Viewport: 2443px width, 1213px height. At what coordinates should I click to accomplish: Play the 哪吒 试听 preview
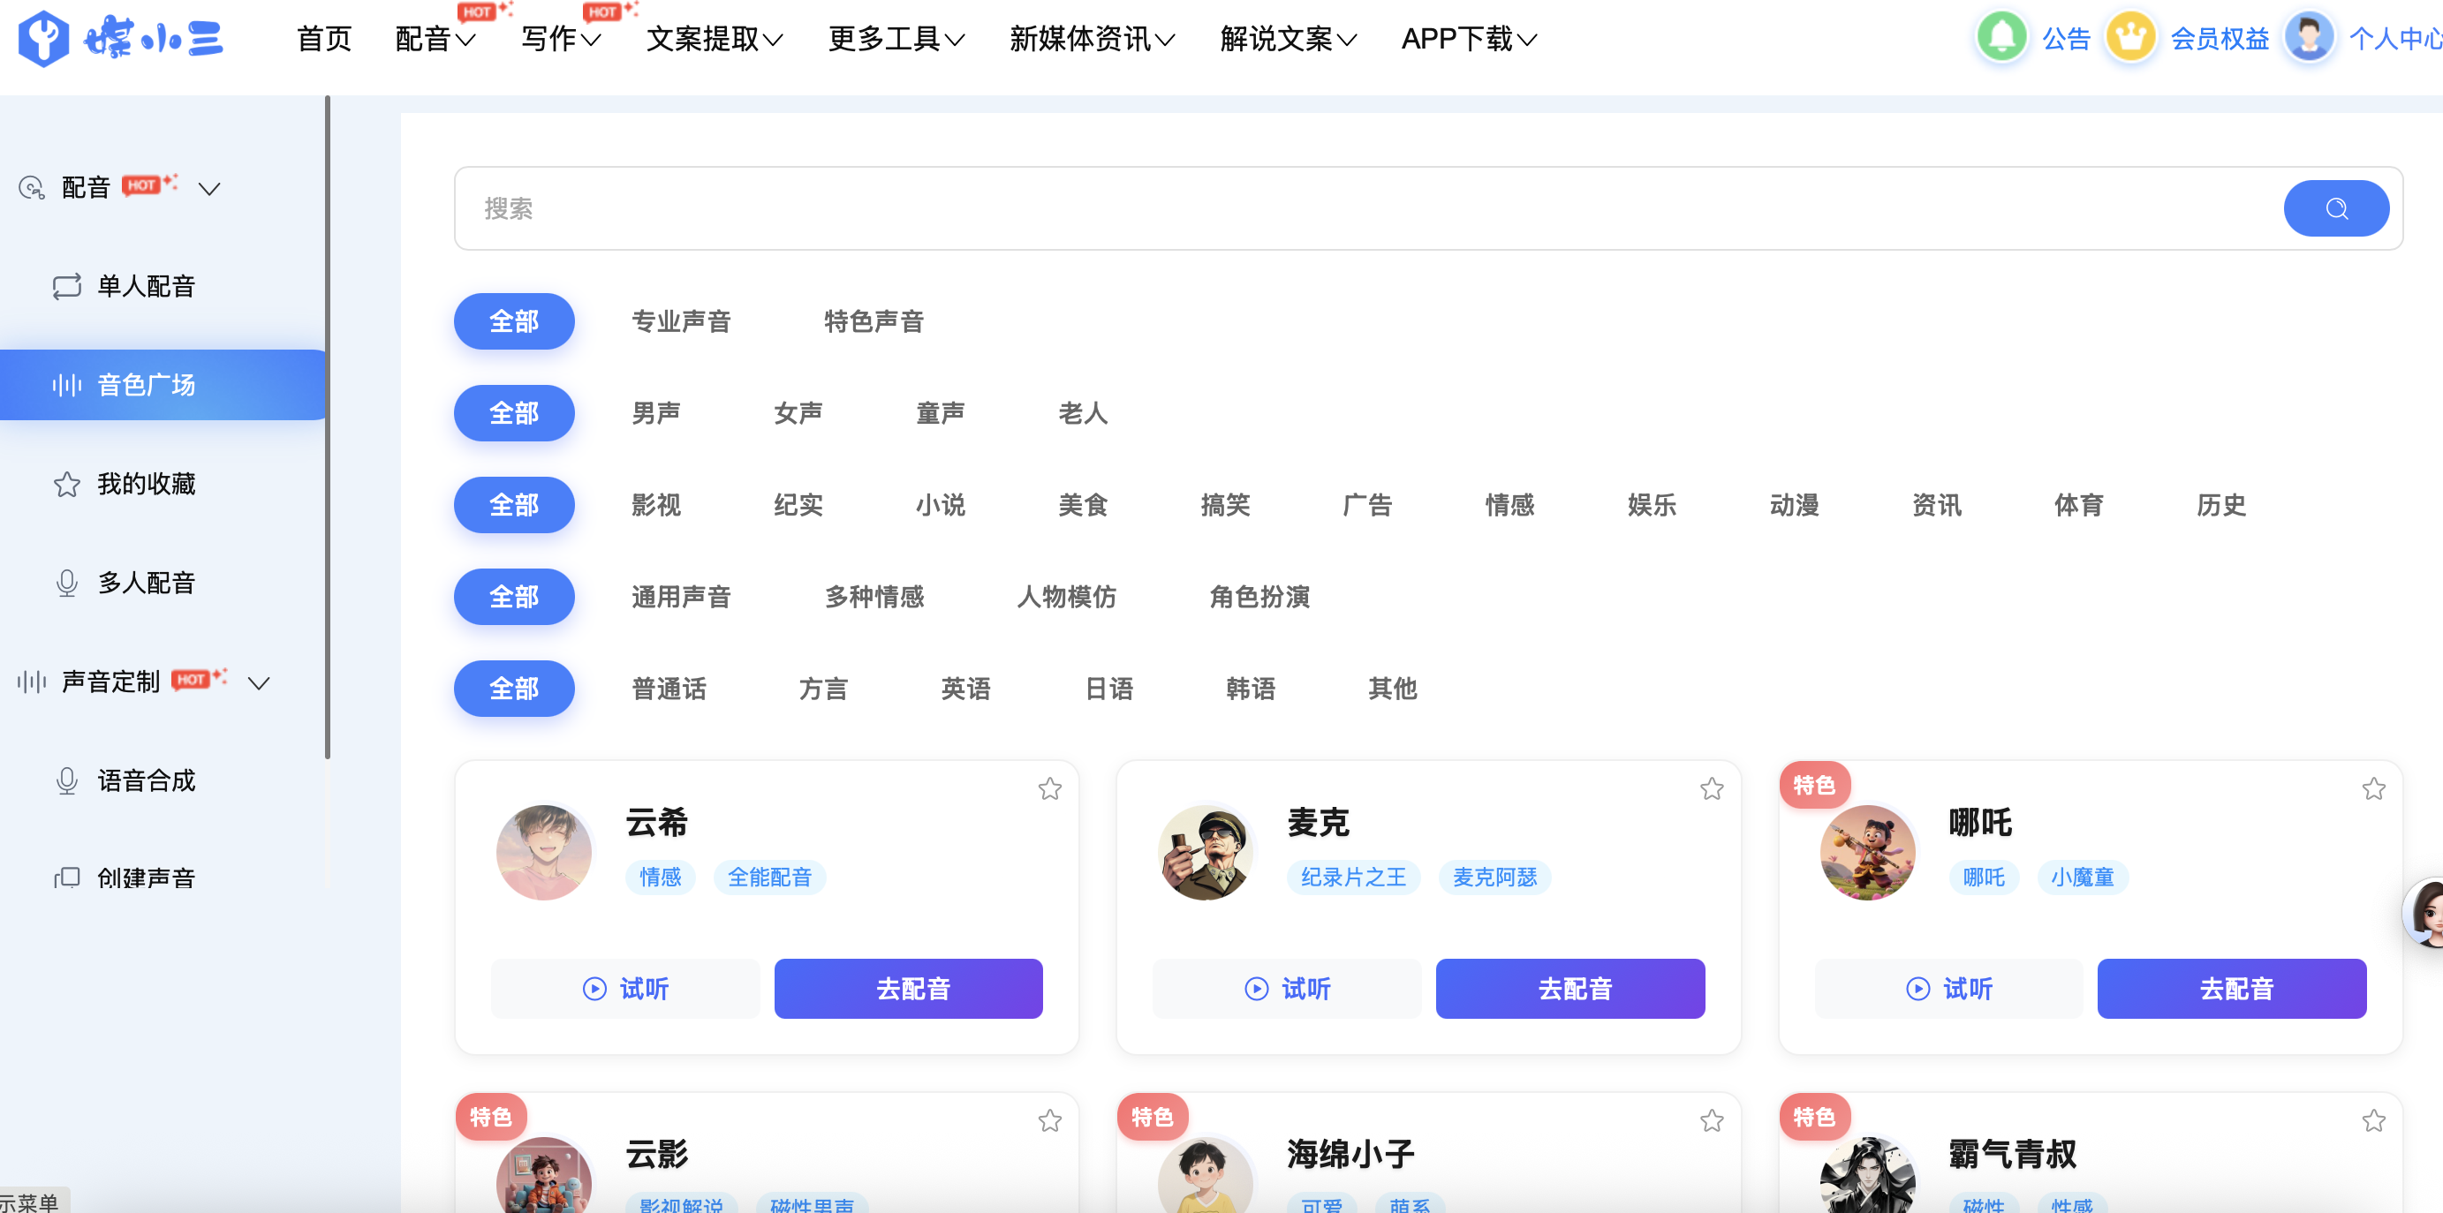(1949, 989)
